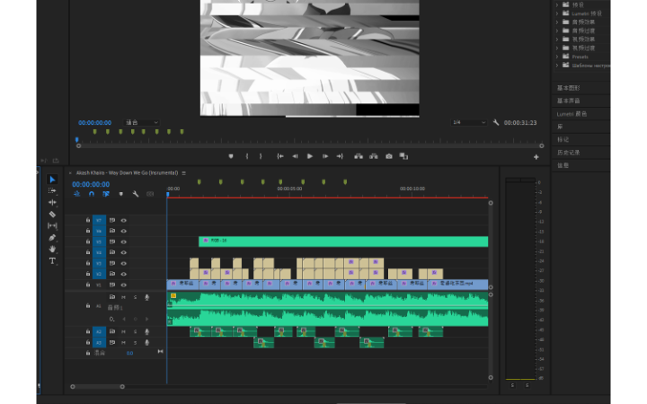Mute audio track A2
Screen dimensions: 647x404
pyautogui.click(x=123, y=331)
